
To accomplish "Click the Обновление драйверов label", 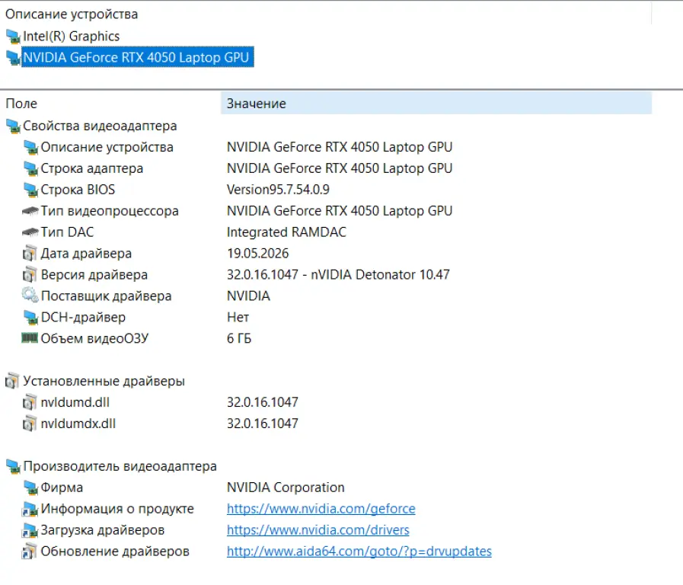I will click(x=115, y=551).
